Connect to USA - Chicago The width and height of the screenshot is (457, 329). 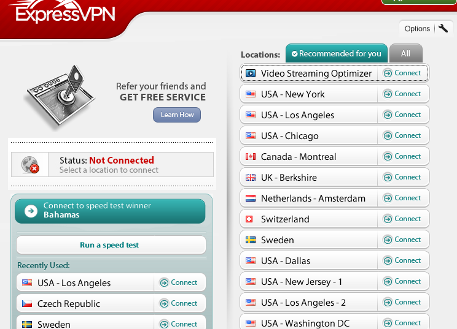[x=402, y=135]
